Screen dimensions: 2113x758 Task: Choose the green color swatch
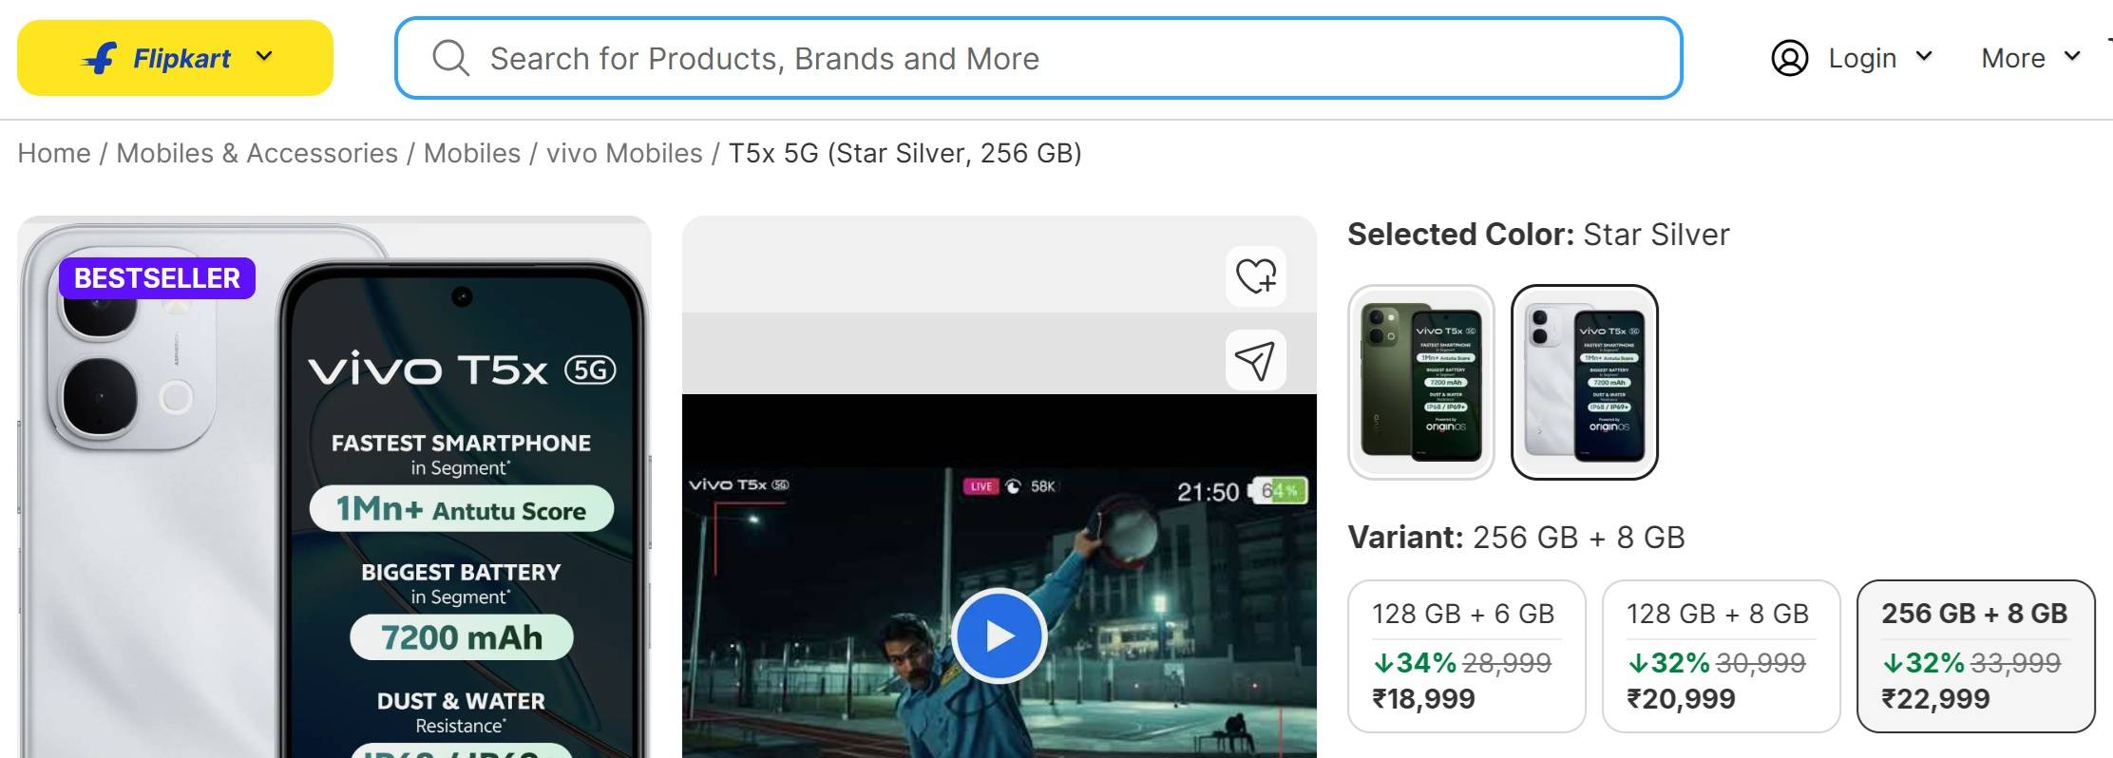point(1420,382)
